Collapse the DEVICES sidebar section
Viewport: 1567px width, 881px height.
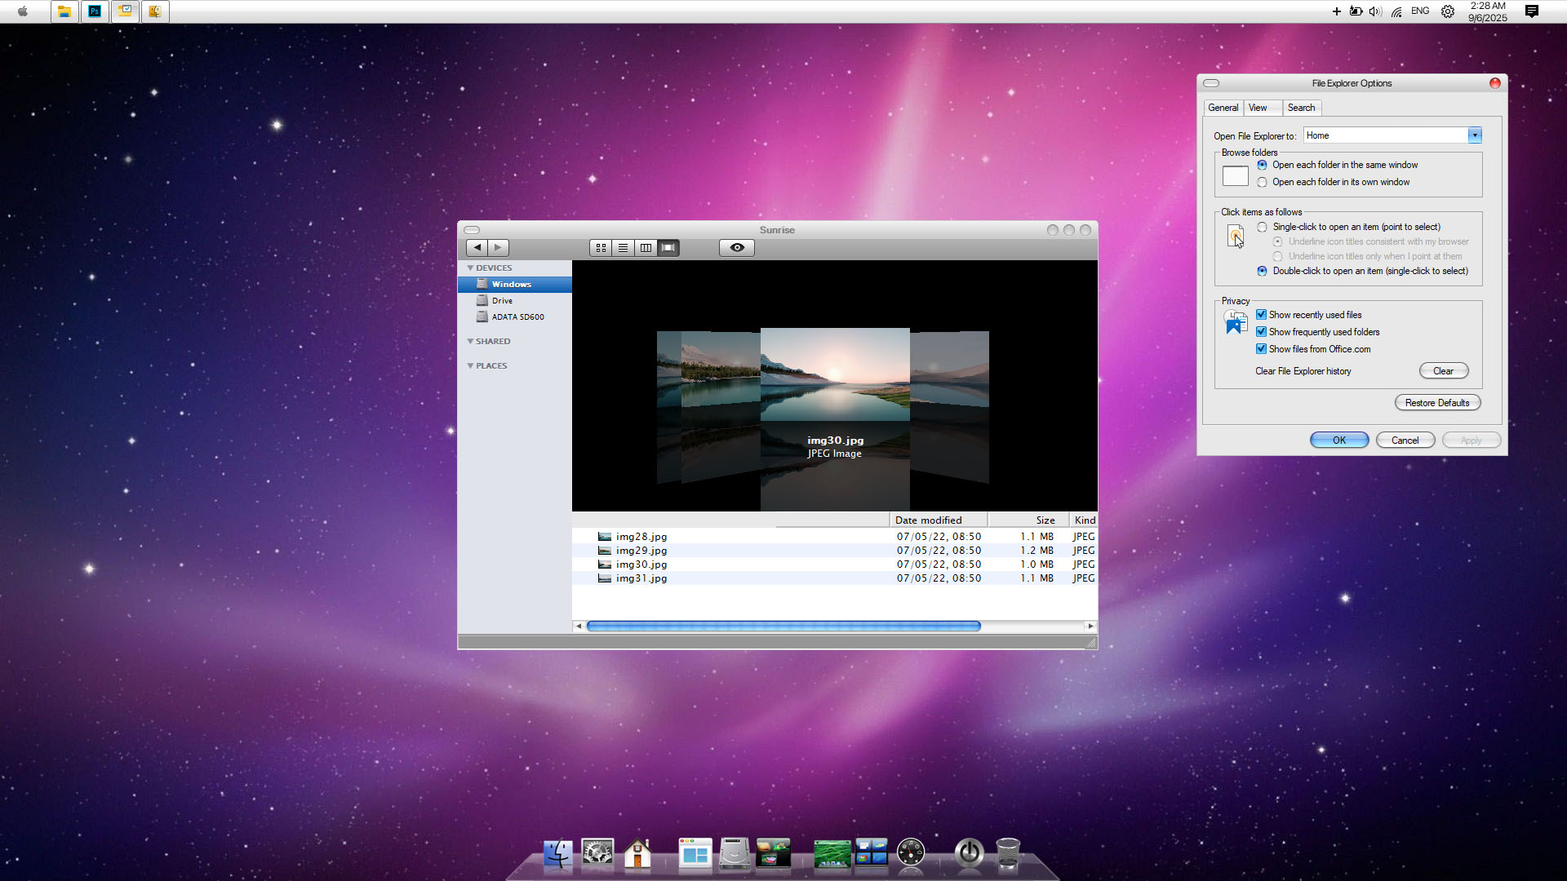point(470,268)
